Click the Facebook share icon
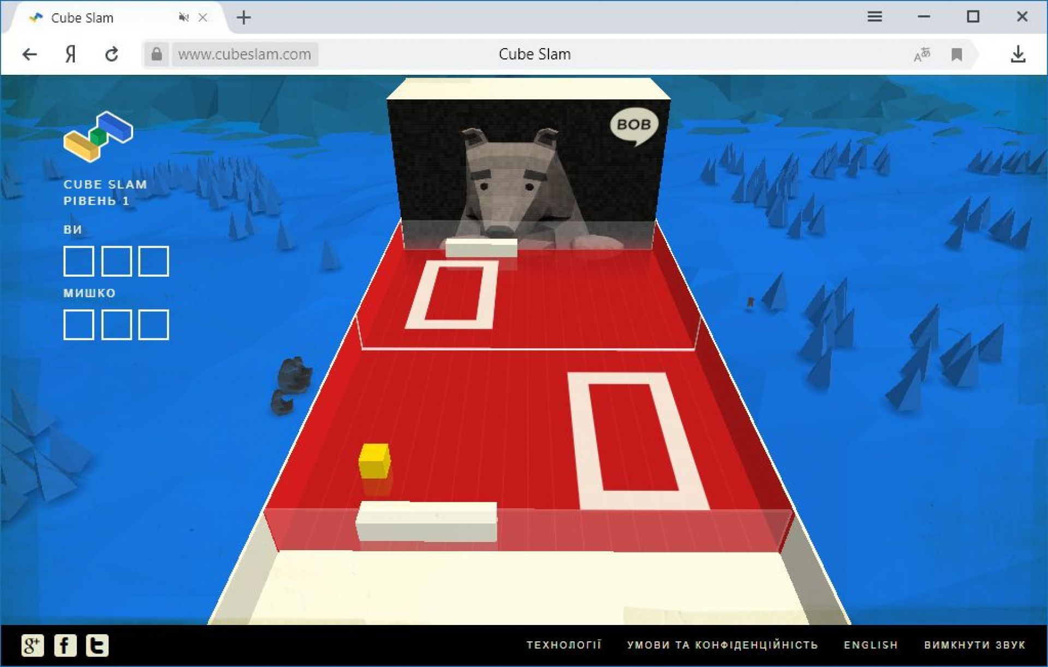Screen dimensions: 1048x667 65,645
